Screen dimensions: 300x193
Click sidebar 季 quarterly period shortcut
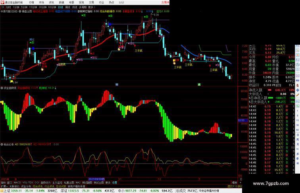click(298, 159)
